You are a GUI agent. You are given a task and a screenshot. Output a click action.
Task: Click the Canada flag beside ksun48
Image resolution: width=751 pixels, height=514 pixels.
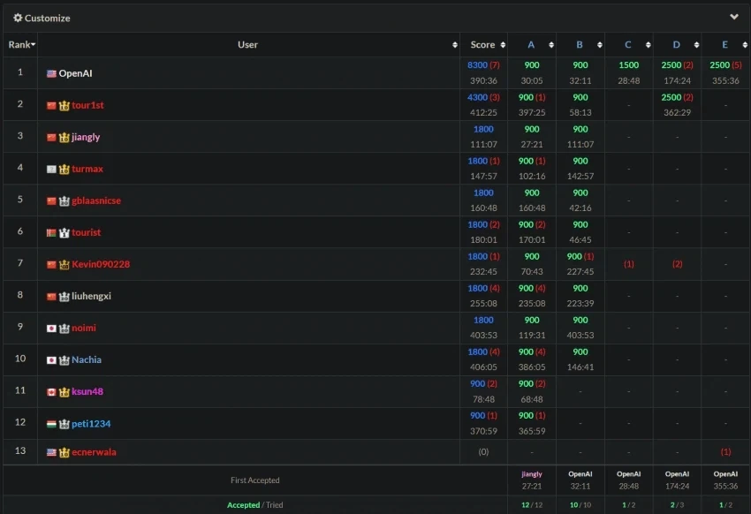(51, 392)
